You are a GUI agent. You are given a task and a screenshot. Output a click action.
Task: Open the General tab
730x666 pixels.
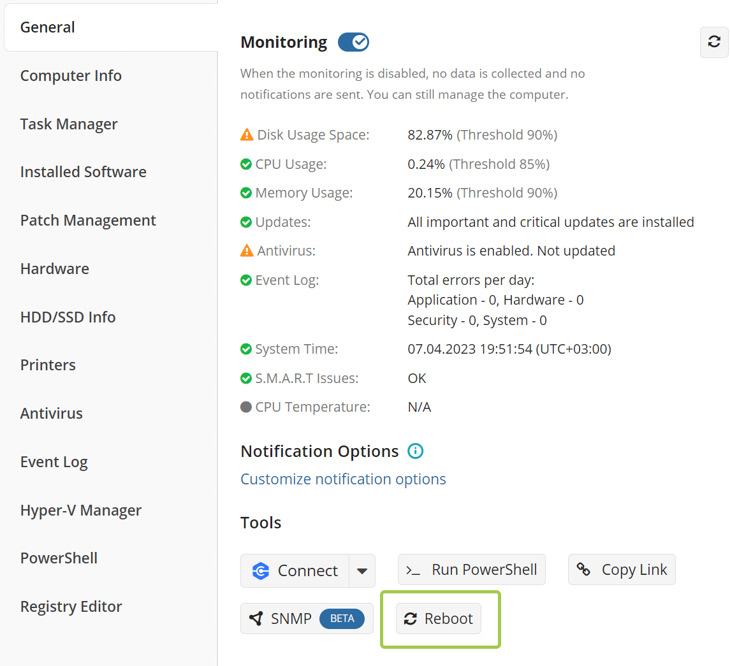point(111,27)
